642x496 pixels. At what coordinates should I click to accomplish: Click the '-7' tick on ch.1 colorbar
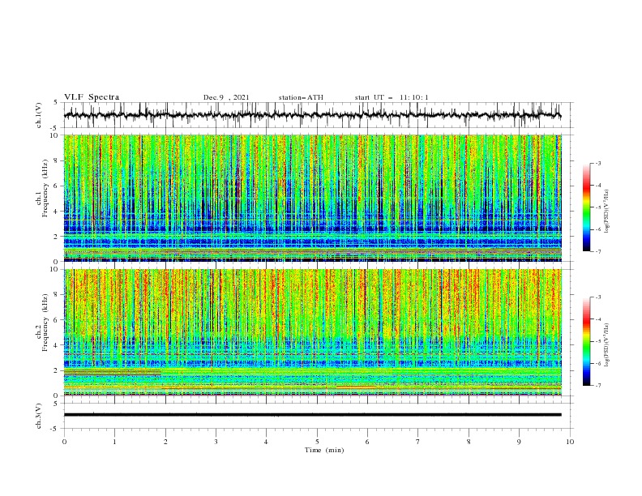tap(598, 252)
